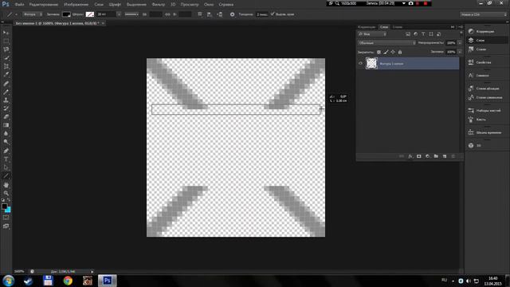Screen dimensions: 510x287
Task: Open the Файл menu
Action: (x=19, y=5)
